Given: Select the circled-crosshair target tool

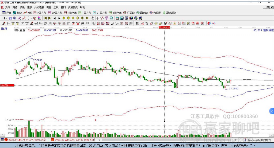Looking at the screenshot, I should click(x=55, y=23).
